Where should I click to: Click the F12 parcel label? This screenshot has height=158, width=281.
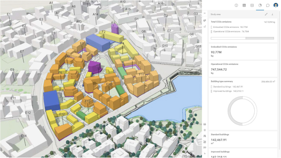coord(62,114)
